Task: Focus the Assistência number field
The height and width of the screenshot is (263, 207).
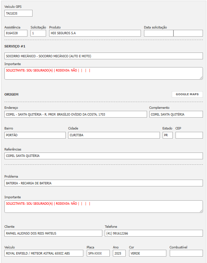Action: tap(16, 33)
